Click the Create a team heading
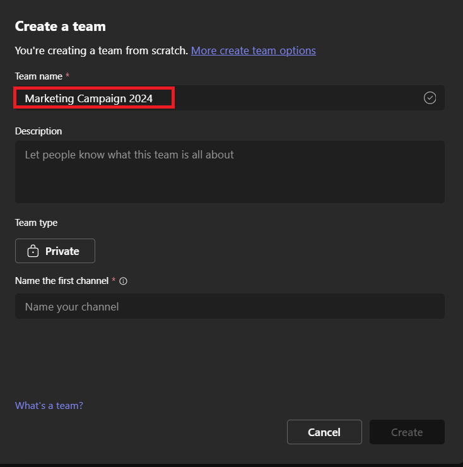 point(61,27)
